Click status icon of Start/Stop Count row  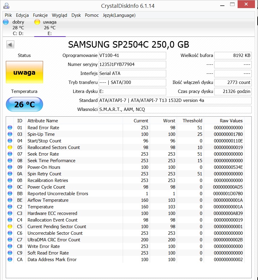coord(10,141)
